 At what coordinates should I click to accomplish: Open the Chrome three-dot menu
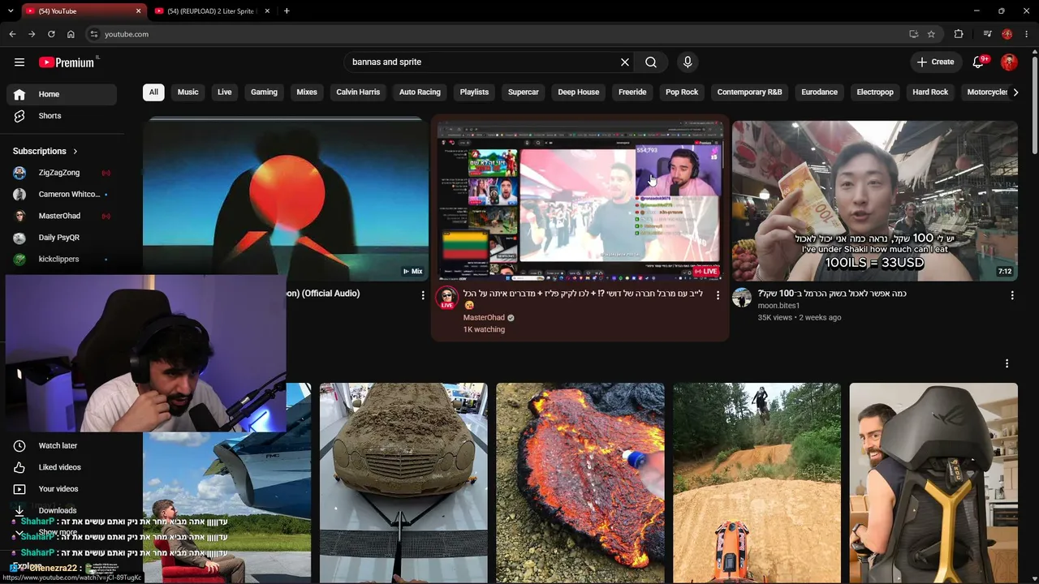pyautogui.click(x=1027, y=34)
